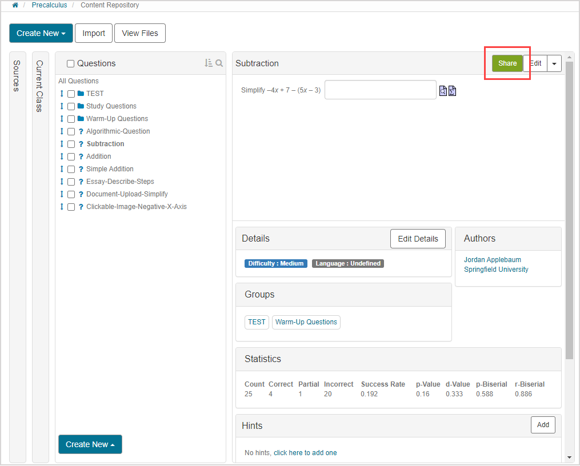The image size is (580, 466).
Task: Click the TEST folder icon
Action: pyautogui.click(x=81, y=94)
